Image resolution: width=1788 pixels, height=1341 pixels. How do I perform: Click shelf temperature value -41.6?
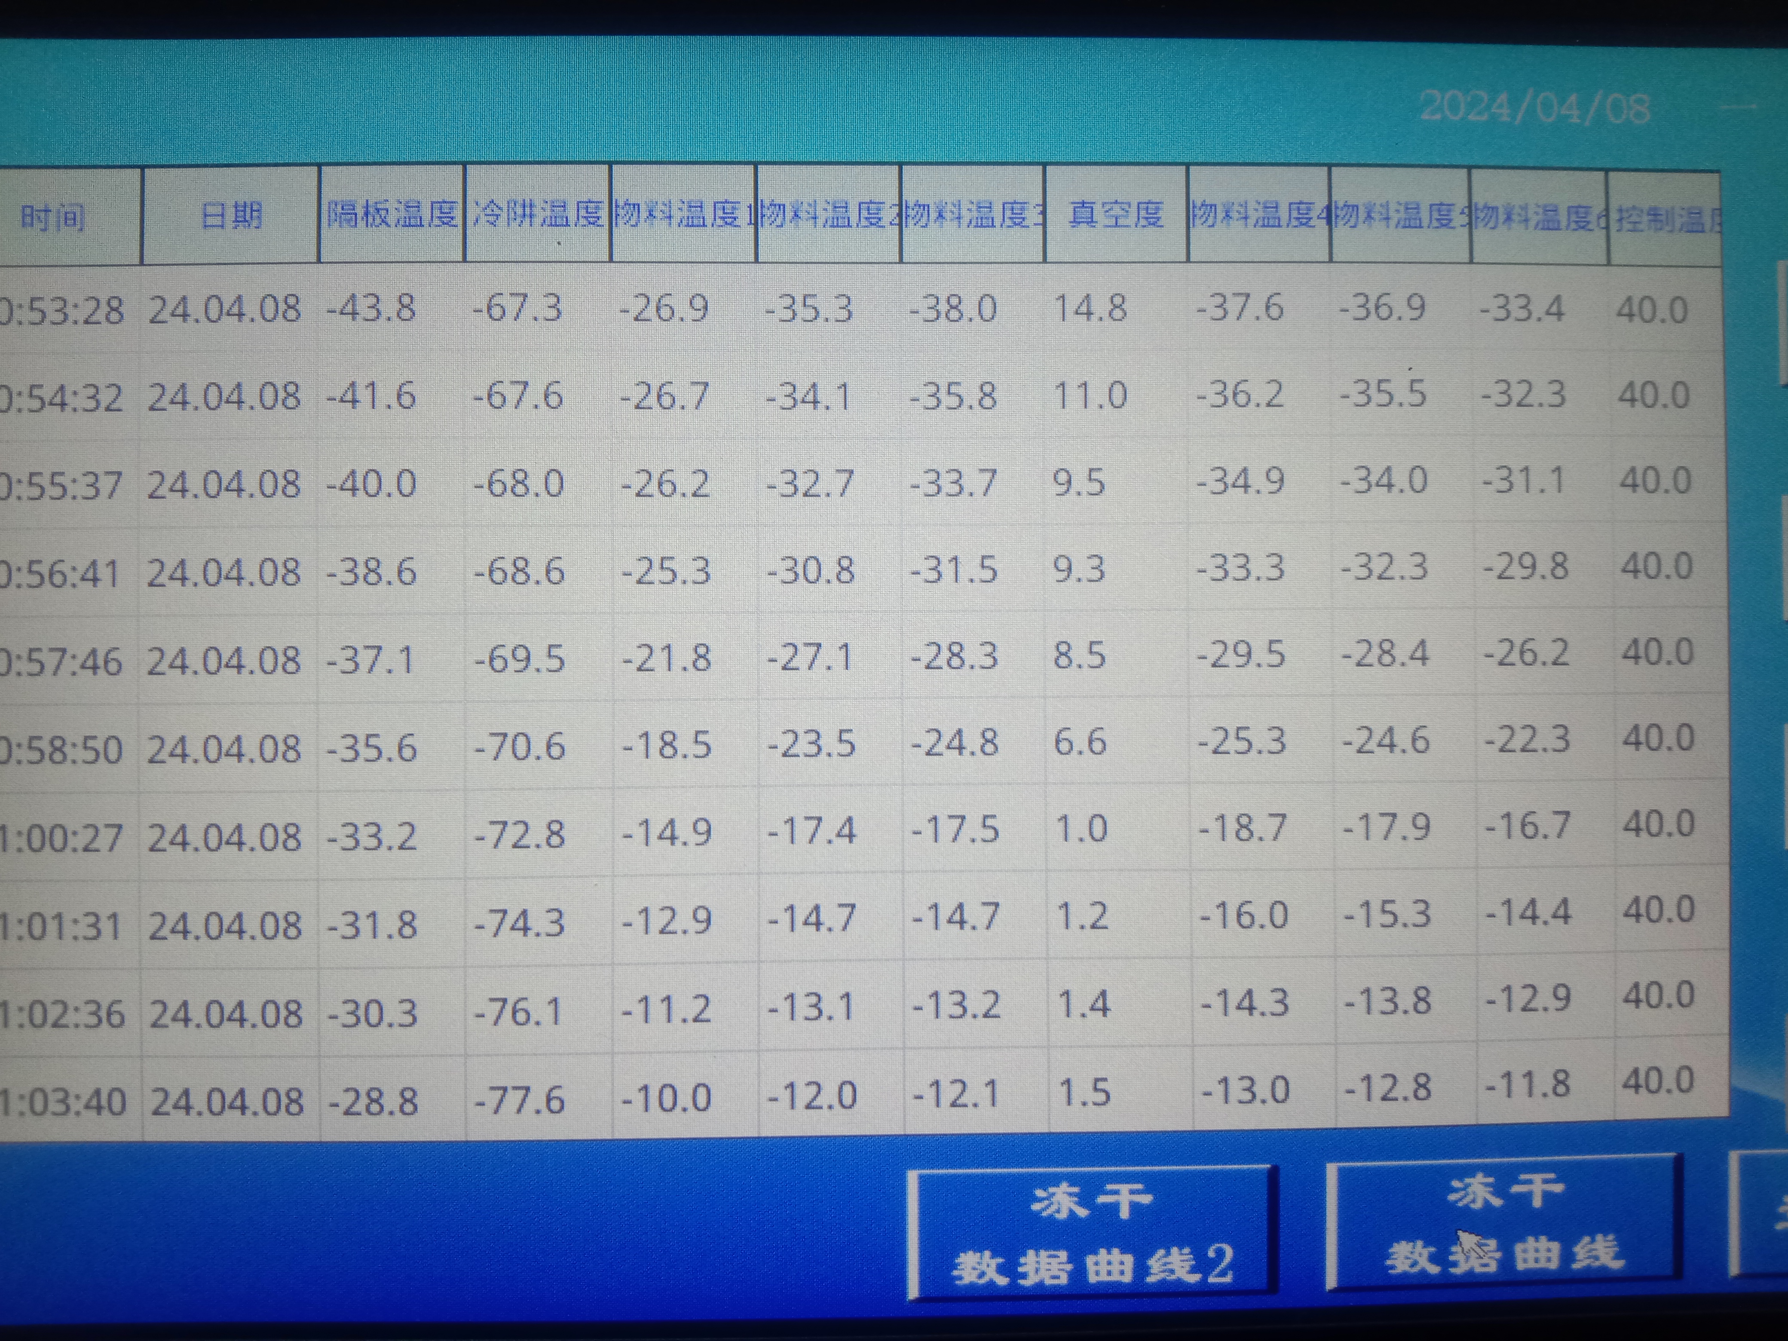point(371,396)
